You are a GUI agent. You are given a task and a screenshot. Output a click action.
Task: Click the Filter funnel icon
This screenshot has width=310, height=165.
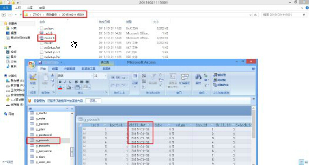point(153,77)
